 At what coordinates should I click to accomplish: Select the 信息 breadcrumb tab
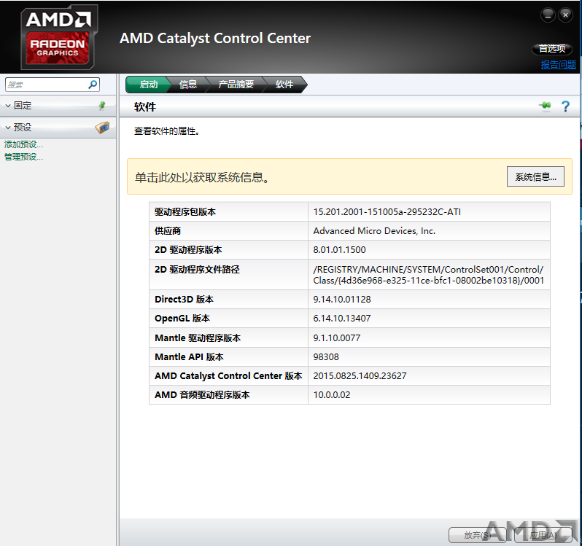[x=188, y=85]
